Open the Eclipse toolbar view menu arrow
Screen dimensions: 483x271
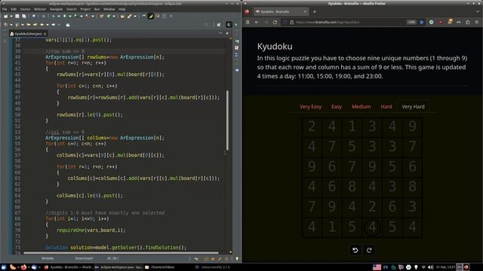(236, 25)
